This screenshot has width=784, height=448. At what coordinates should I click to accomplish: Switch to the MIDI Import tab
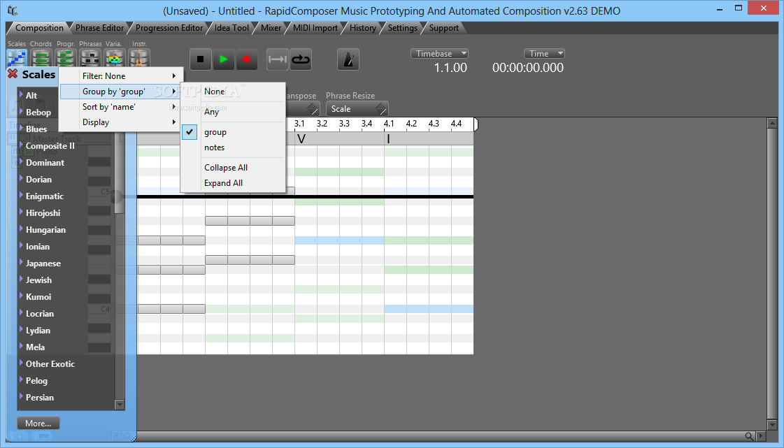point(315,28)
